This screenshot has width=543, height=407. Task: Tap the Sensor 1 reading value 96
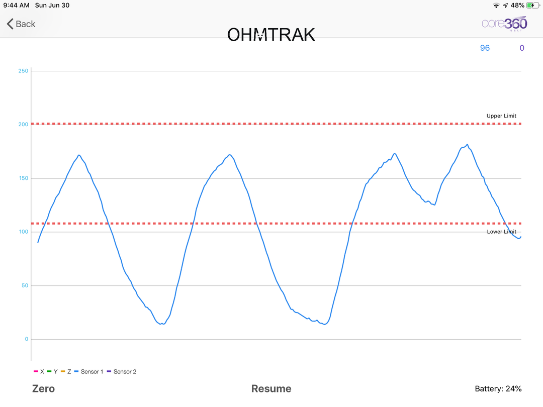click(485, 48)
